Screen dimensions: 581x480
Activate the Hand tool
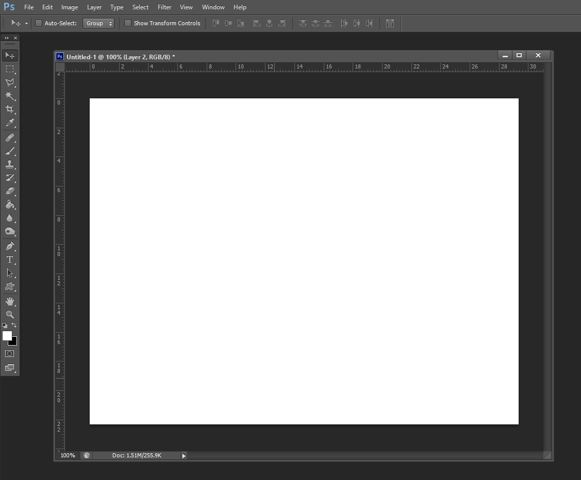pyautogui.click(x=10, y=301)
